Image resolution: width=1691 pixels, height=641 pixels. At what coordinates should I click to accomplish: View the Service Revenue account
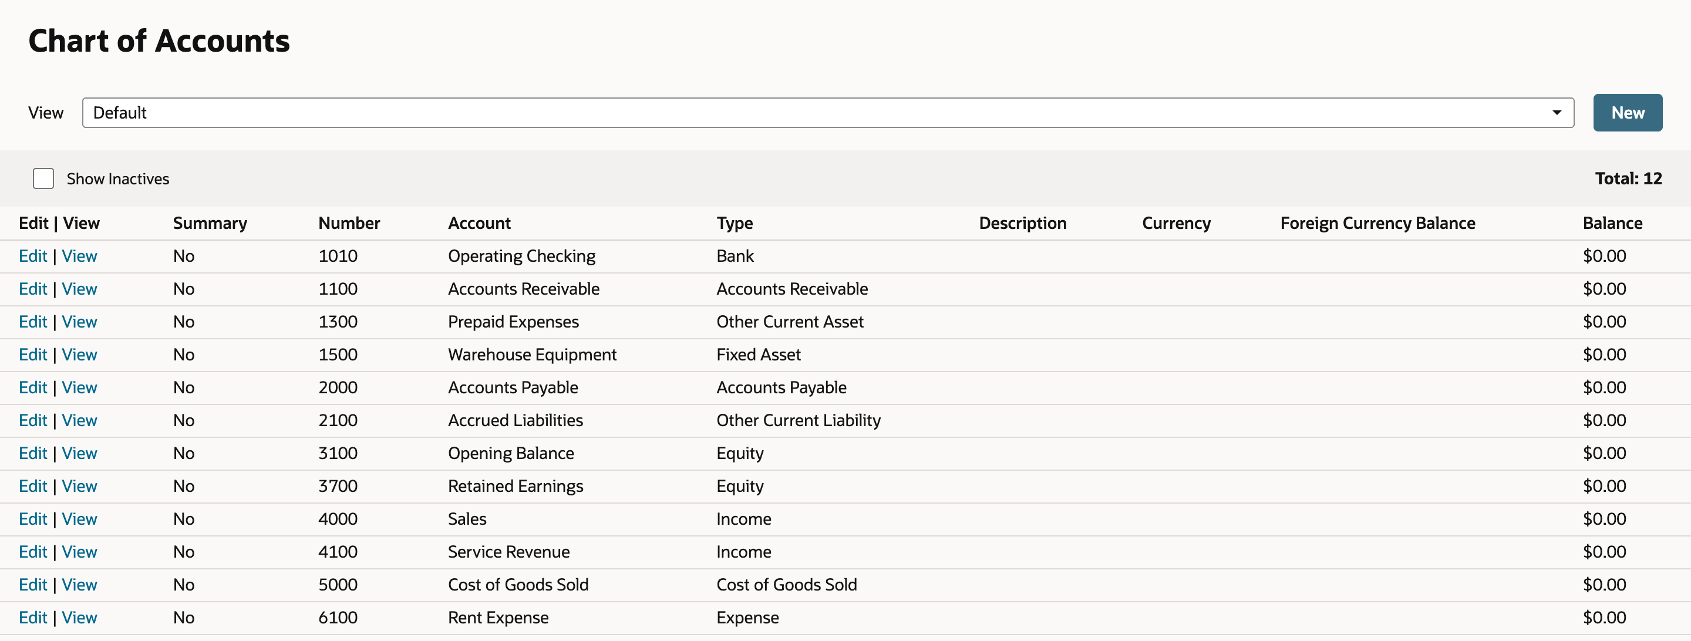[79, 551]
